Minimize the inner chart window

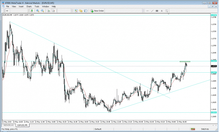point(209,6)
